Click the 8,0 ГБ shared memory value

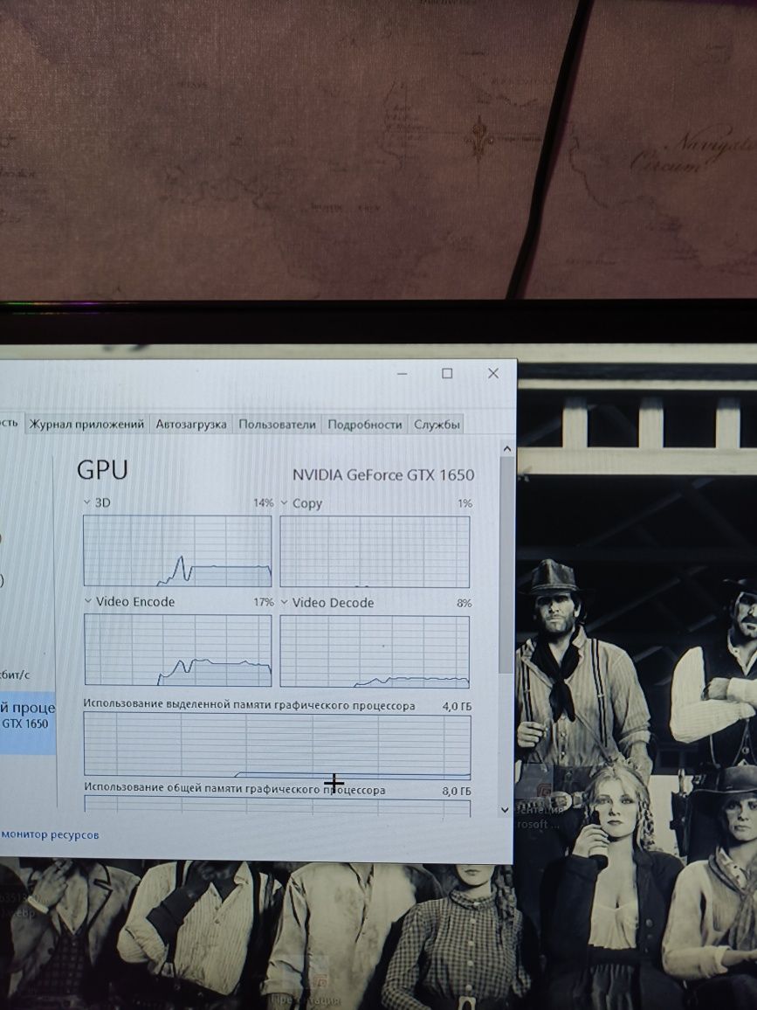[457, 791]
